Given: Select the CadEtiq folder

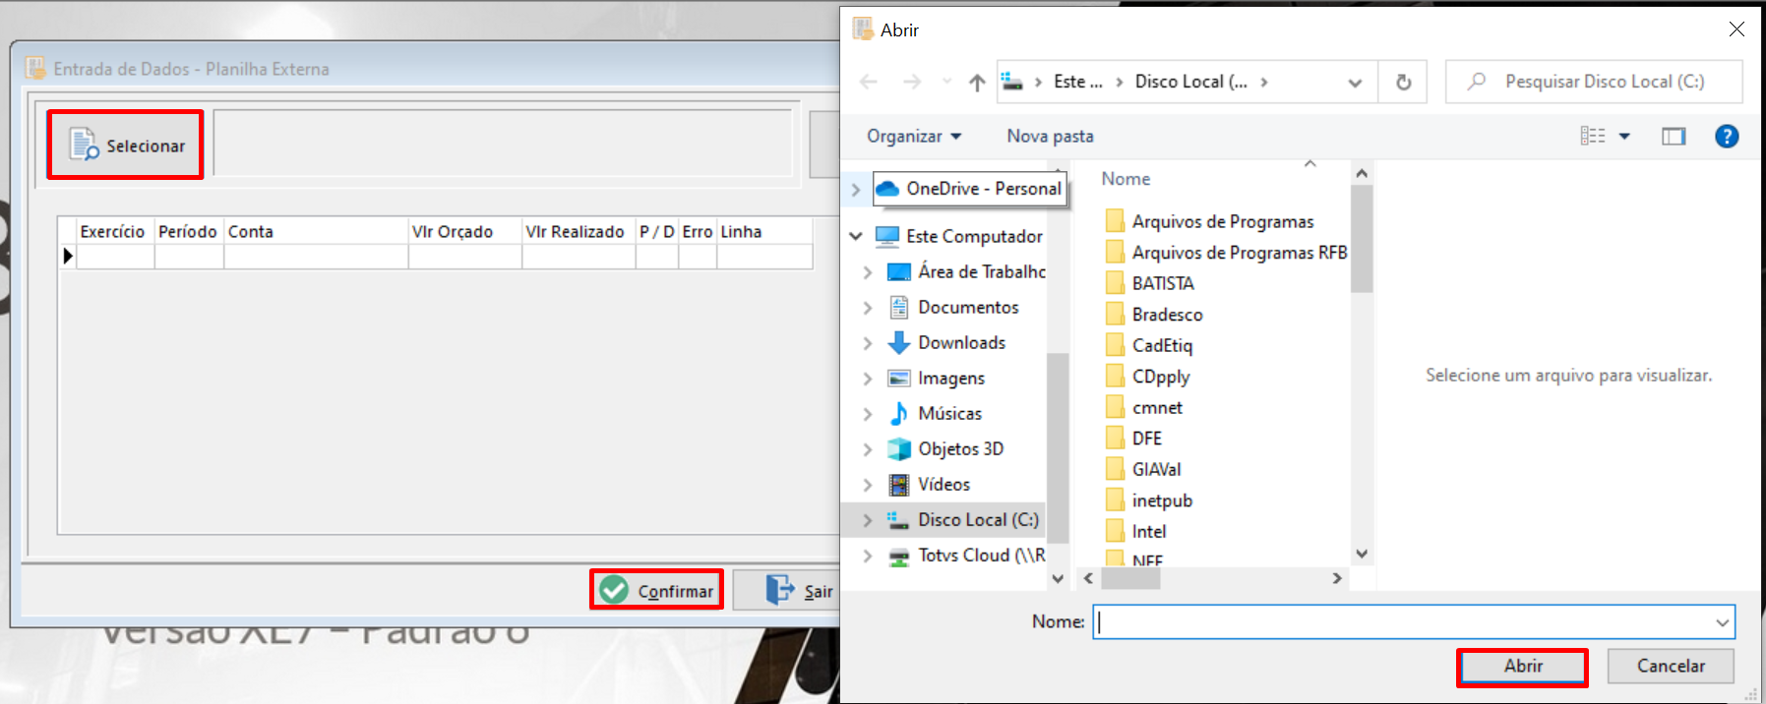Looking at the screenshot, I should tap(1149, 345).
